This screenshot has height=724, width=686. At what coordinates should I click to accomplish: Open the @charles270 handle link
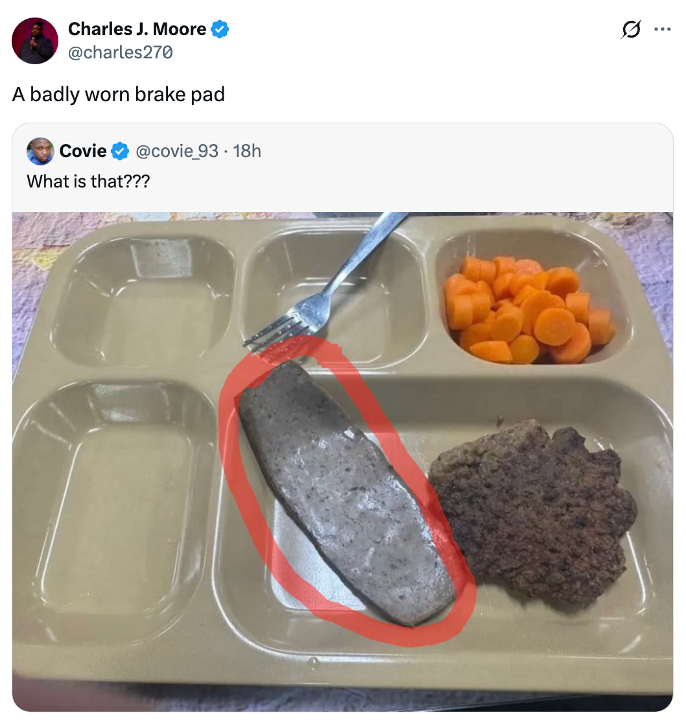[120, 52]
